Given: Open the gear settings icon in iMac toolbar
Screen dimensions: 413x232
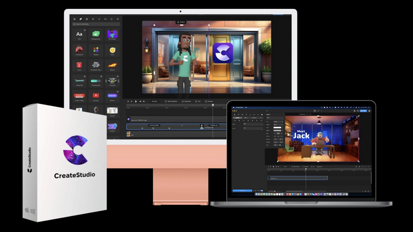Looking at the screenshot, I should click(x=118, y=19).
